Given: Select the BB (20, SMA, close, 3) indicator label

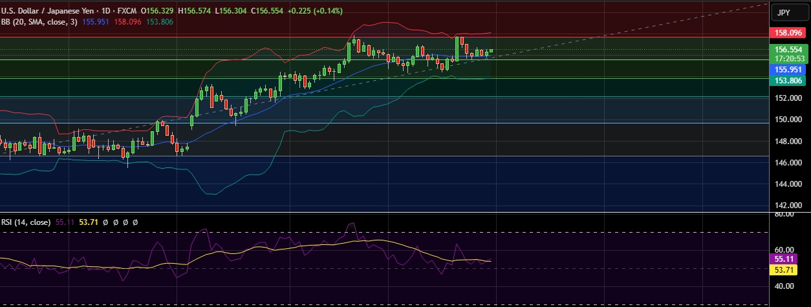Looking at the screenshot, I should 39,21.
